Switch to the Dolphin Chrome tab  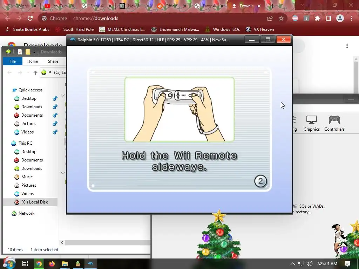(20, 6)
